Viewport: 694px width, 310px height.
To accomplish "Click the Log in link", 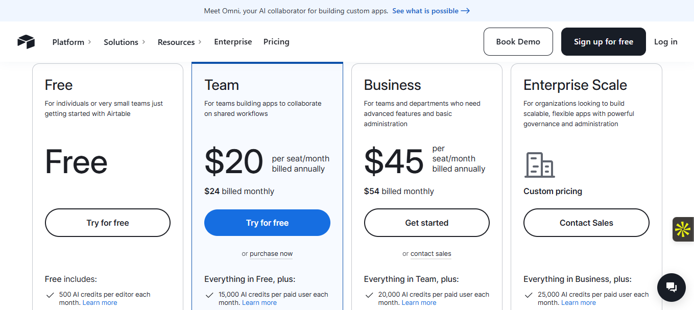I will [x=665, y=42].
